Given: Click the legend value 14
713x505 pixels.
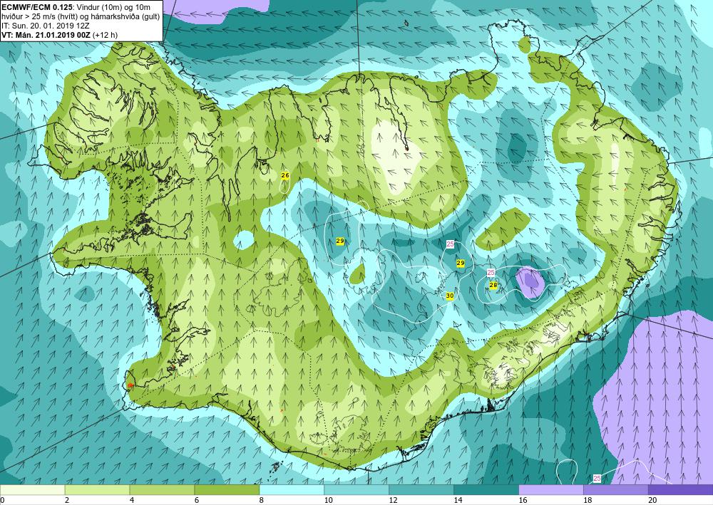Looking at the screenshot, I should coord(458,501).
